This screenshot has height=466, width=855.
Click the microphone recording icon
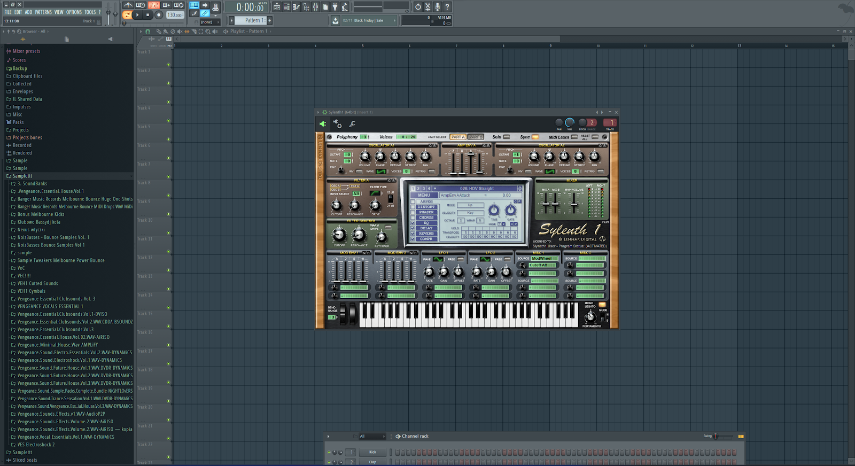[x=438, y=7]
